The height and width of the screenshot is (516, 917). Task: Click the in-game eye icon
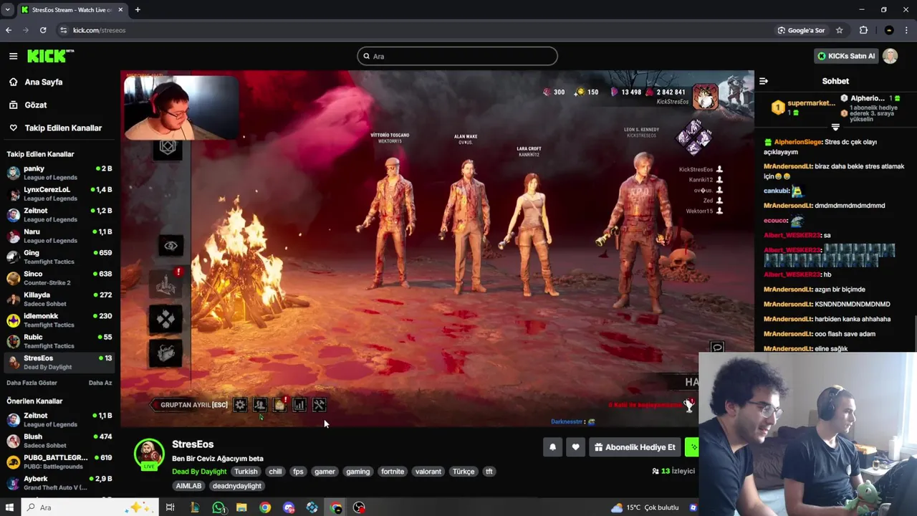coord(171,246)
